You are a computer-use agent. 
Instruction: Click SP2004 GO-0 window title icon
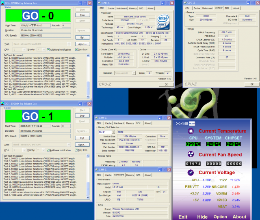(x=2, y=3)
